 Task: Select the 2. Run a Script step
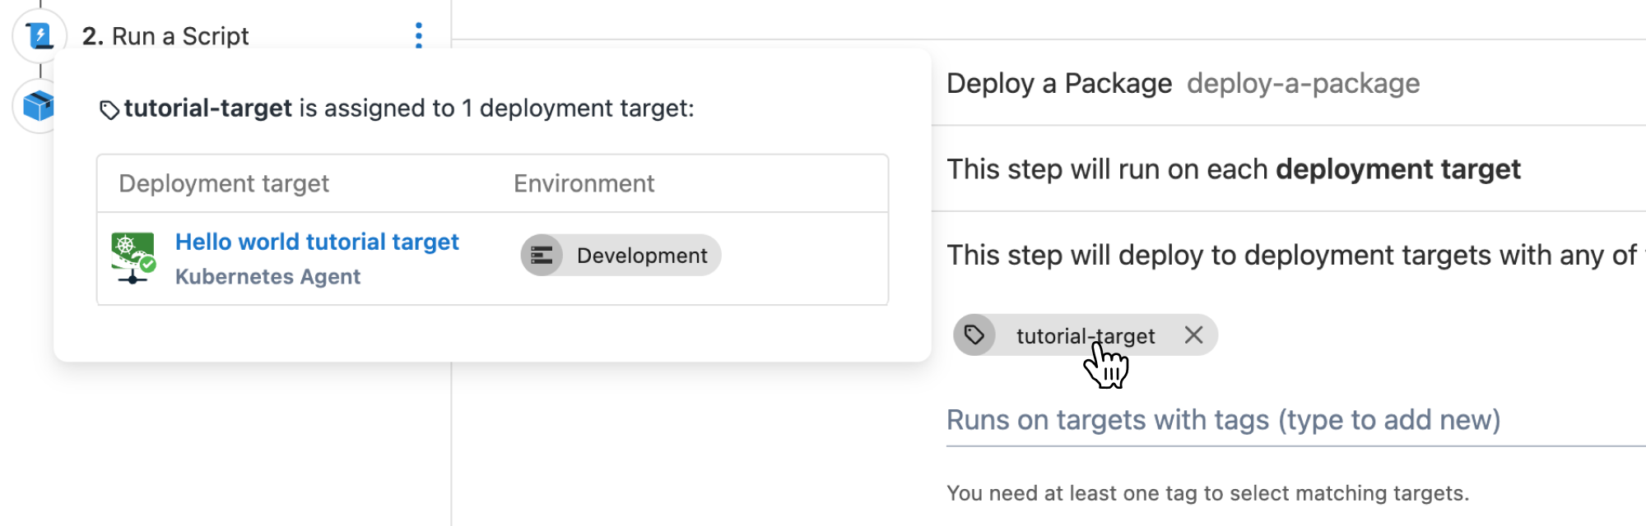pos(165,36)
